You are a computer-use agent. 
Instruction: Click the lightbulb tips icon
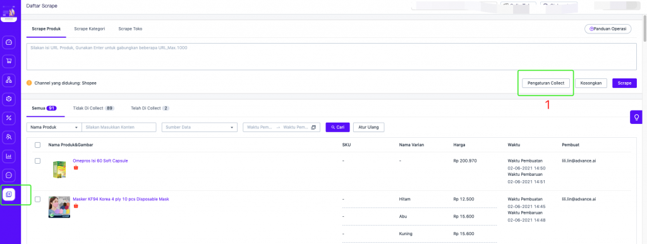pyautogui.click(x=636, y=117)
